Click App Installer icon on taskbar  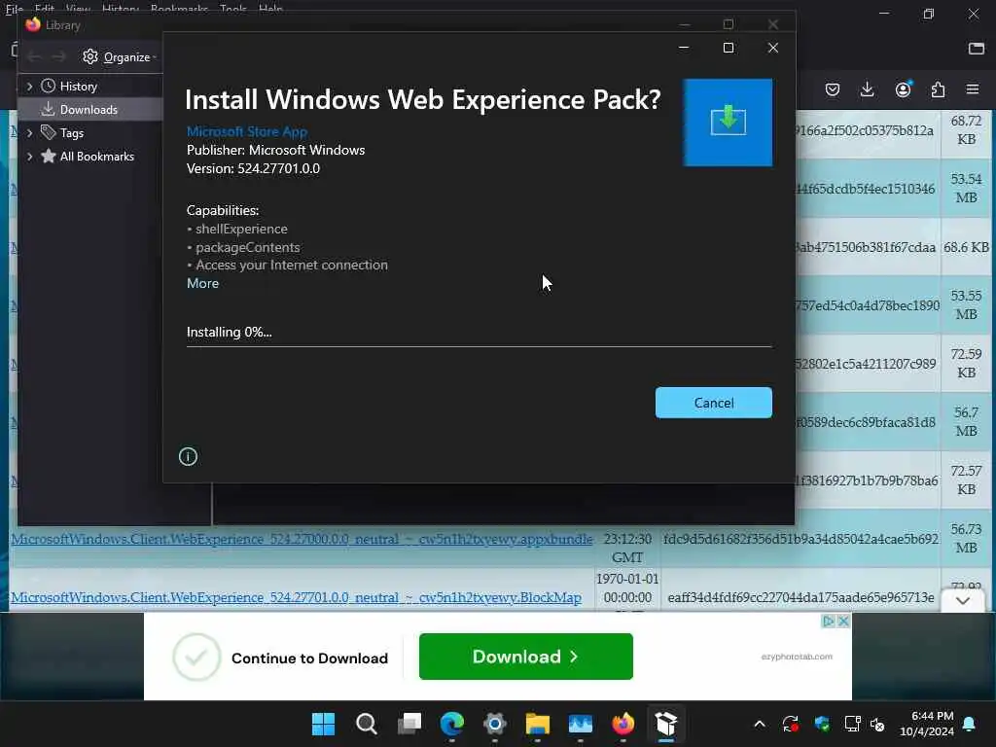point(665,724)
